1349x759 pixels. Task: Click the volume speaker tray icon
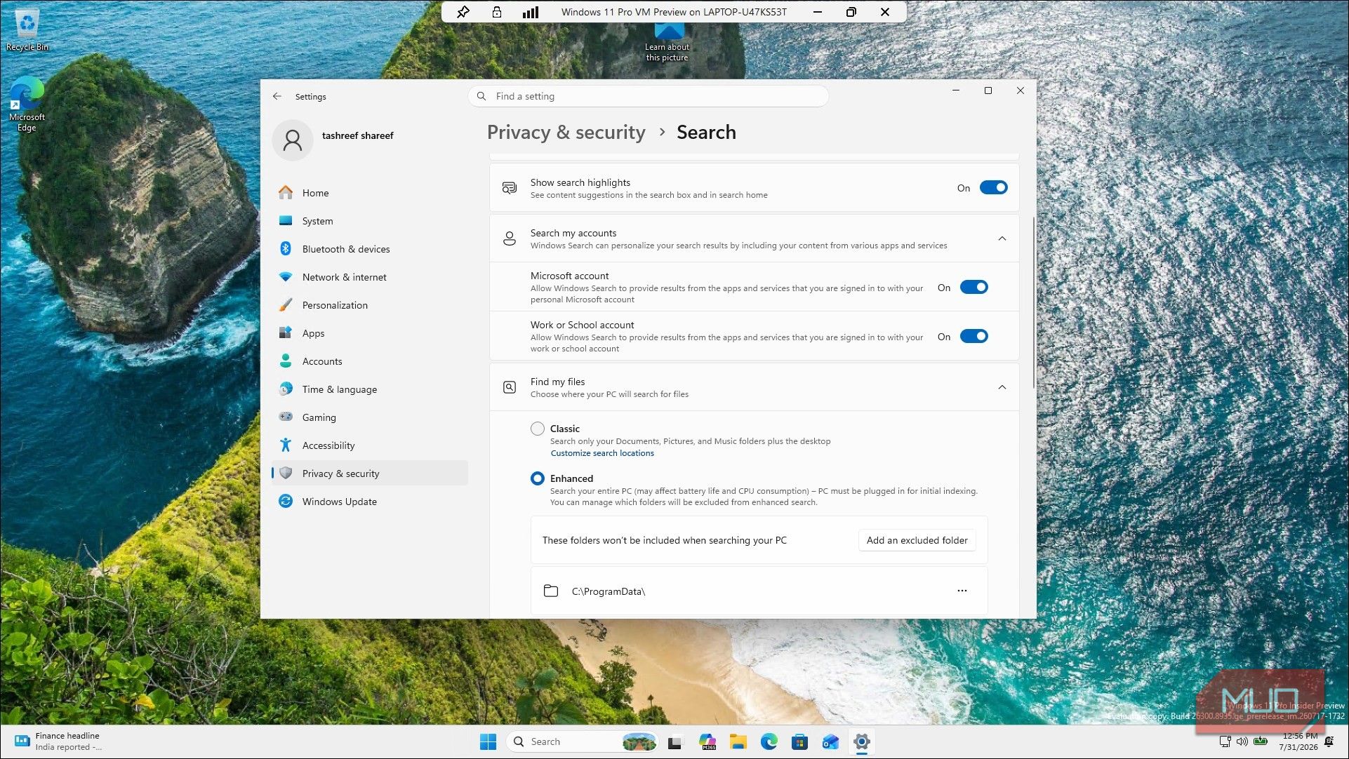[x=1242, y=741]
